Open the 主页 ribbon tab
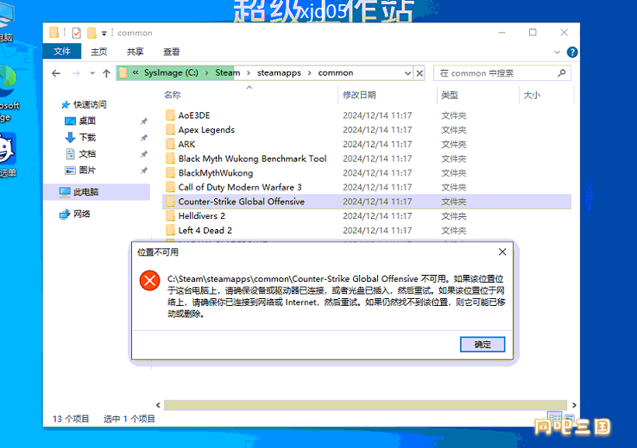The image size is (637, 448). pos(98,52)
